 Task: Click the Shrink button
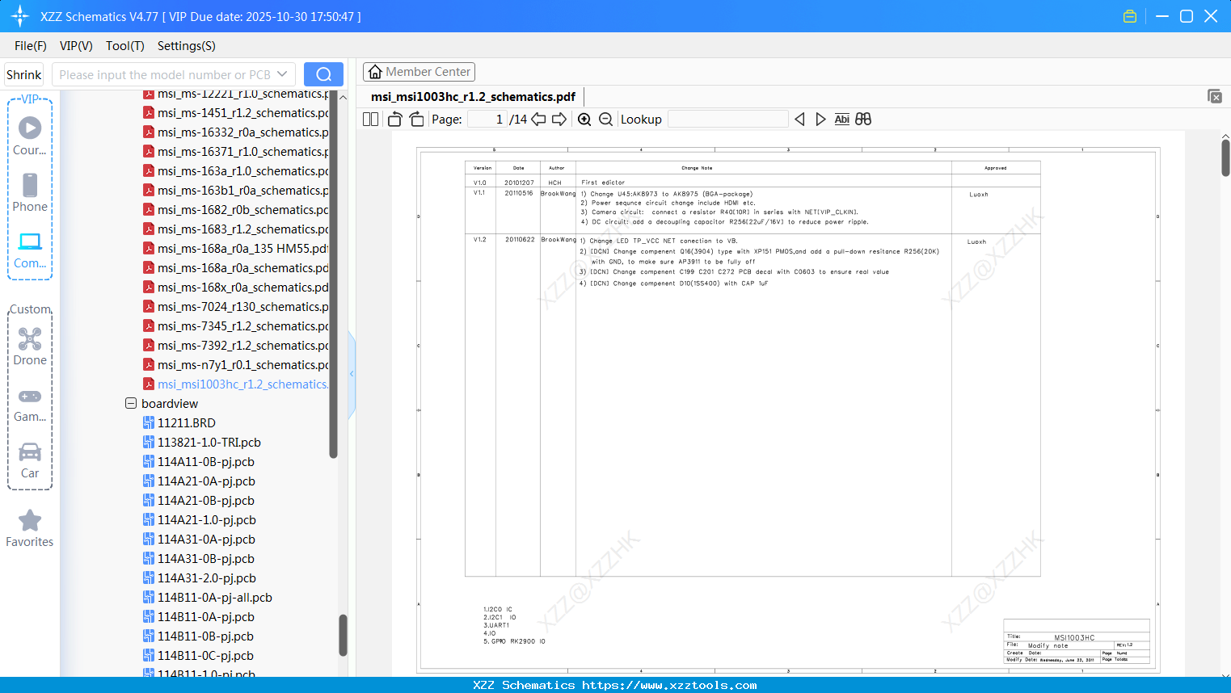pyautogui.click(x=23, y=74)
